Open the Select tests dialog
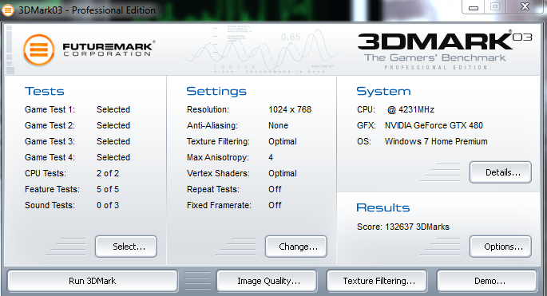 pos(126,247)
